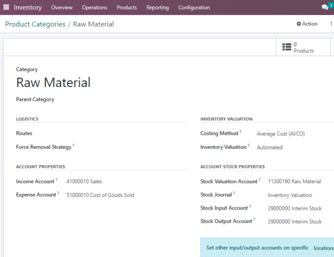The width and height of the screenshot is (334, 257).
Task: Click the Routes field
Action: [24, 133]
